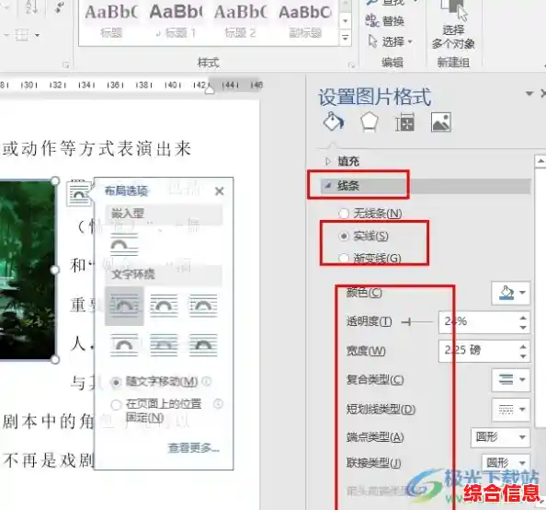This screenshot has height=510, width=546.
Task: Decrease the 宽度 value with down stepper
Action: point(523,356)
